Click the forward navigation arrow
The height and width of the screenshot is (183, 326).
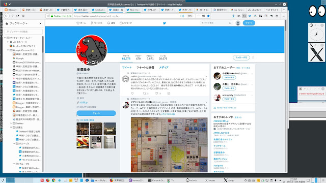coord(12,16)
